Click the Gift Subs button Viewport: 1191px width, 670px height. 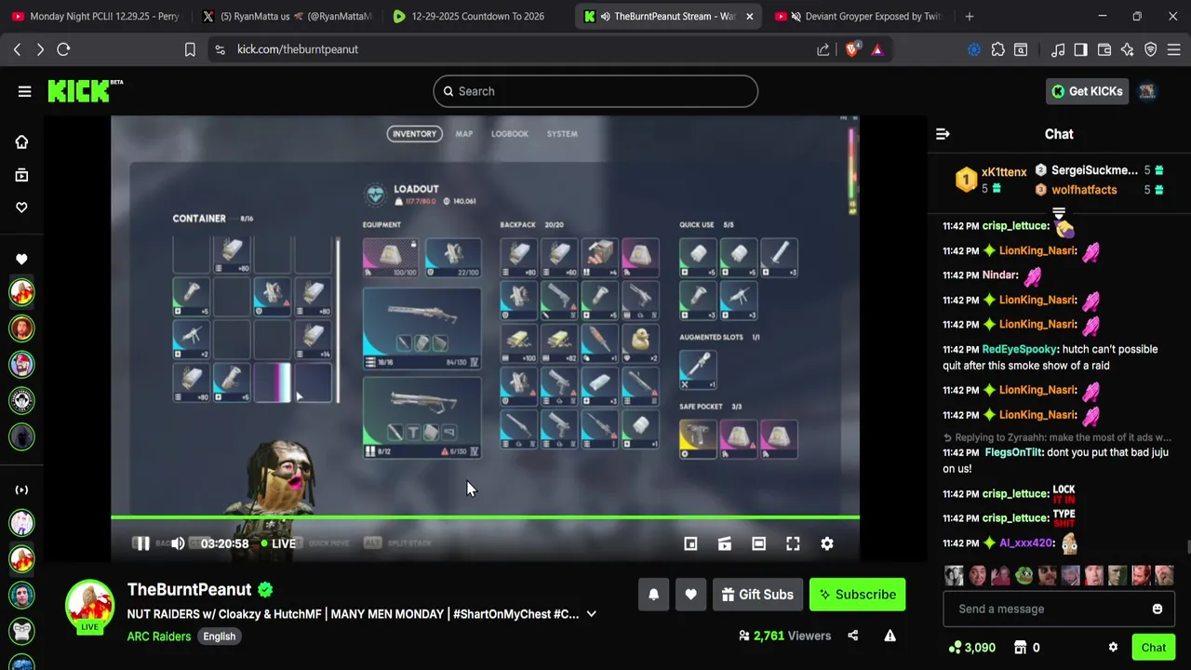pos(757,595)
